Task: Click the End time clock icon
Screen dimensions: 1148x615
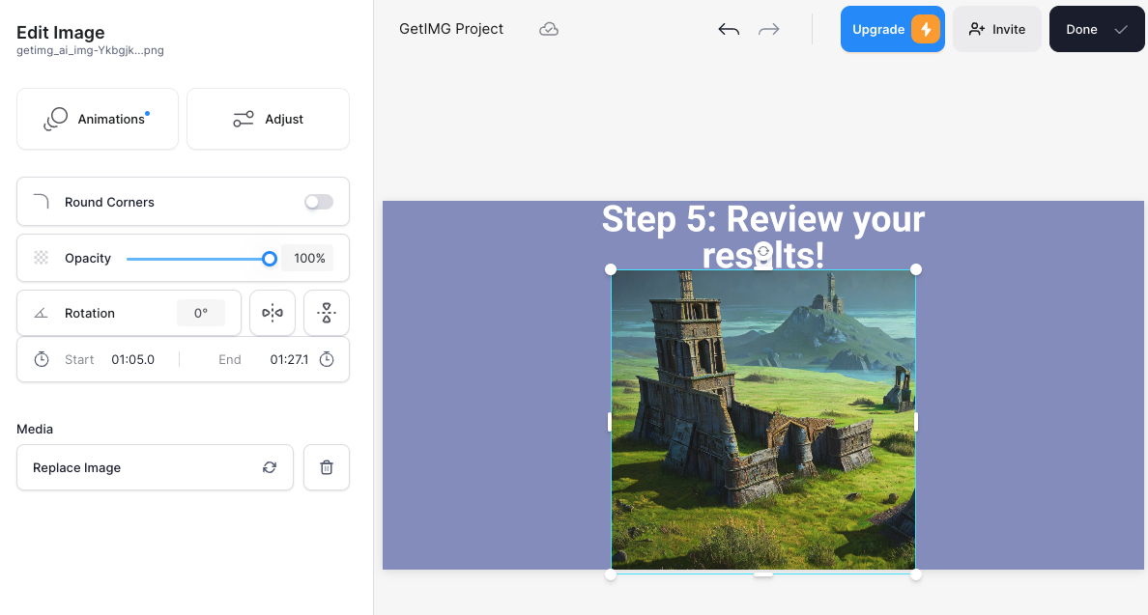Action: tap(327, 359)
